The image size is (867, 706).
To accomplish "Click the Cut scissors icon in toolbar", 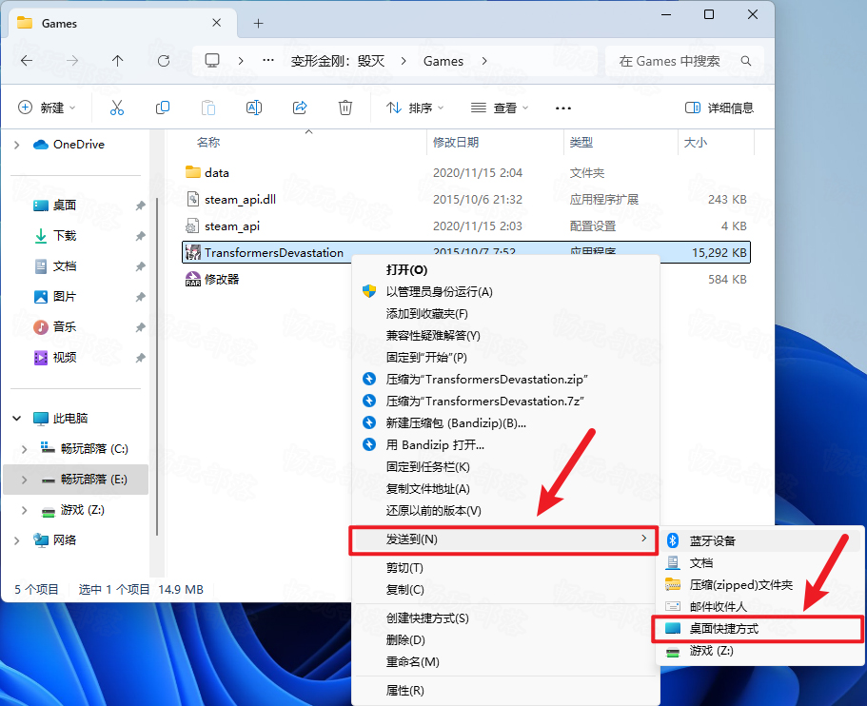I will click(117, 108).
